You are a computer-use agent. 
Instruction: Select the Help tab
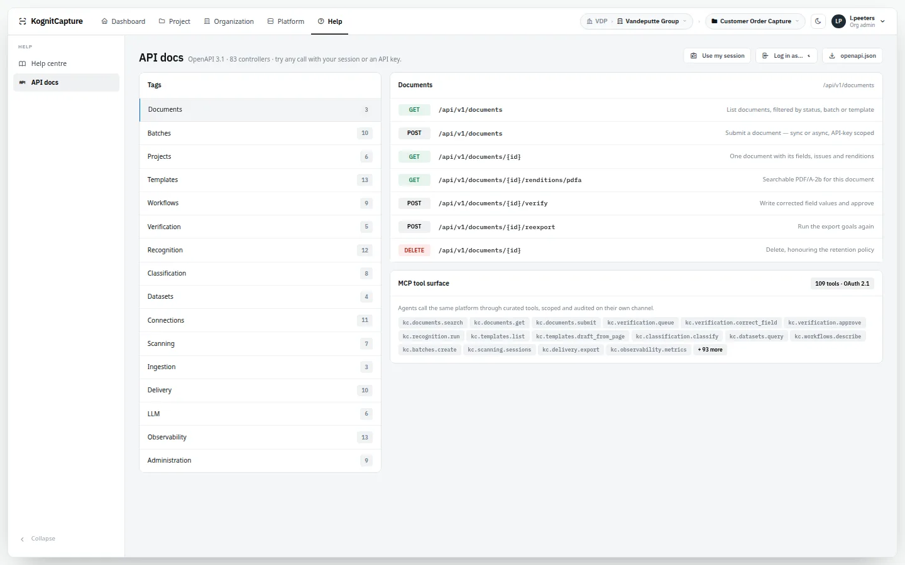(330, 21)
